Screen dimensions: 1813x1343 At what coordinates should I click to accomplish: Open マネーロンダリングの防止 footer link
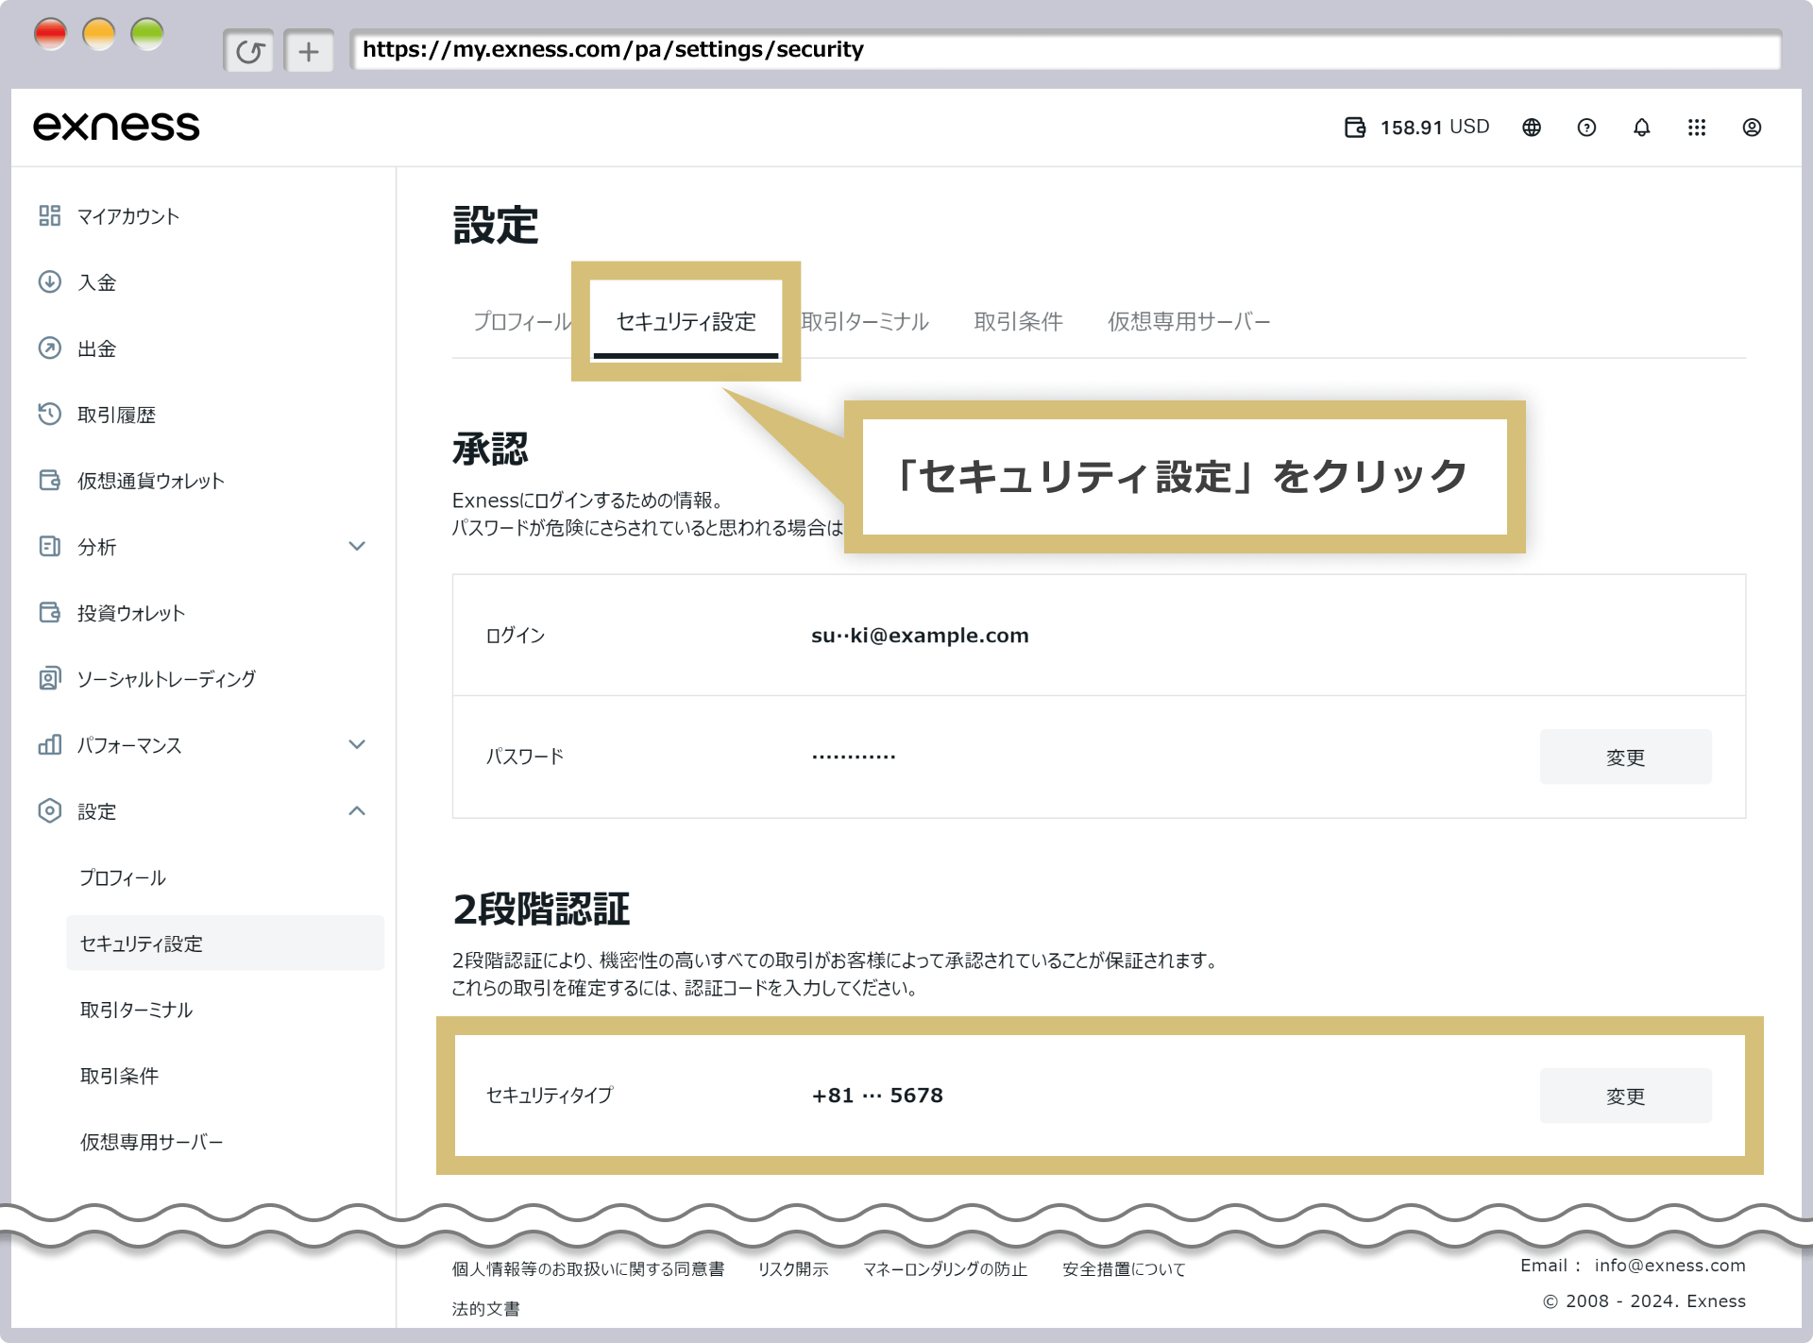point(945,1269)
